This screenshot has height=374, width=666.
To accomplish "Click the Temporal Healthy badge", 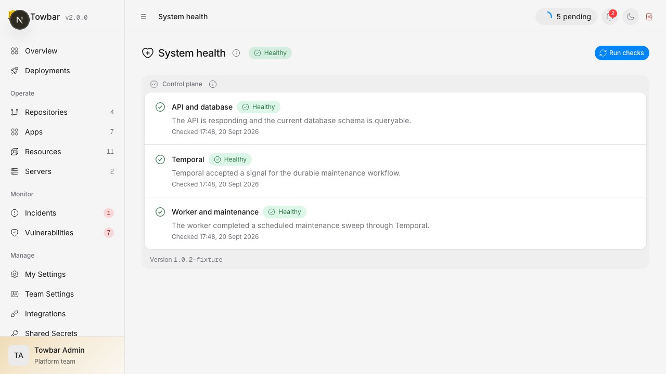I will [230, 159].
